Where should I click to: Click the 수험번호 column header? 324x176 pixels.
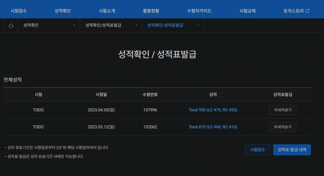pyautogui.click(x=150, y=94)
